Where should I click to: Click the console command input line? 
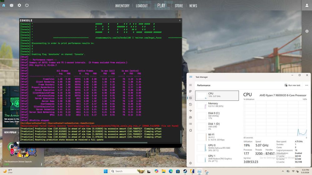100,146
